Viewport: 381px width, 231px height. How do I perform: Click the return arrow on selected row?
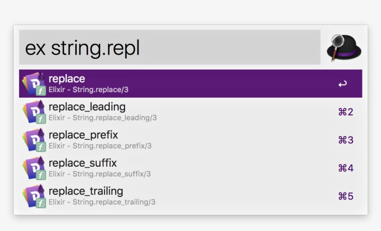tap(342, 84)
